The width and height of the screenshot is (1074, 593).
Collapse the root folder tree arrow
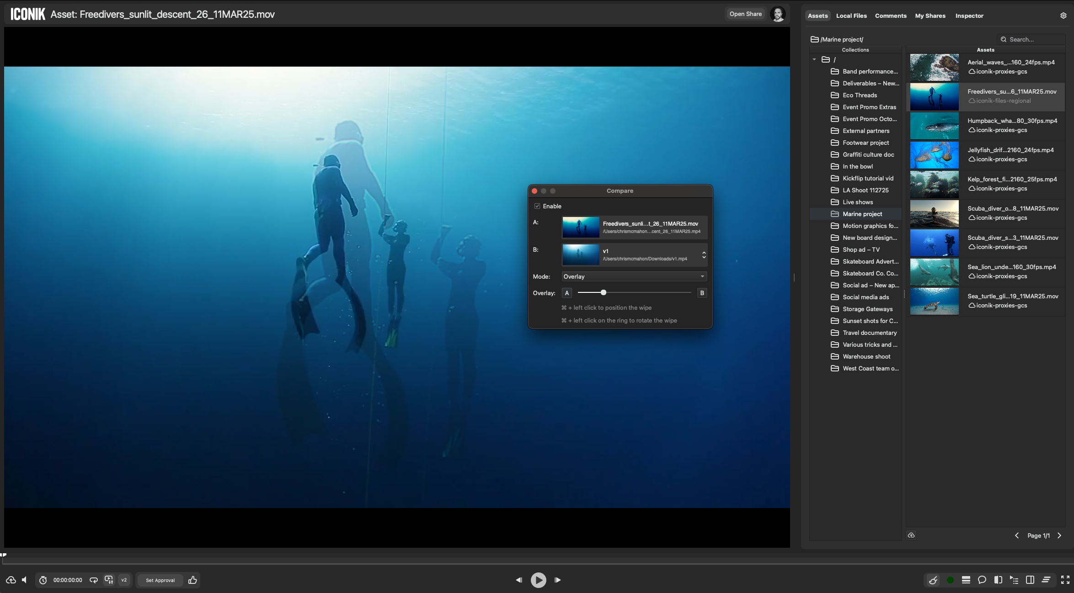pyautogui.click(x=814, y=59)
